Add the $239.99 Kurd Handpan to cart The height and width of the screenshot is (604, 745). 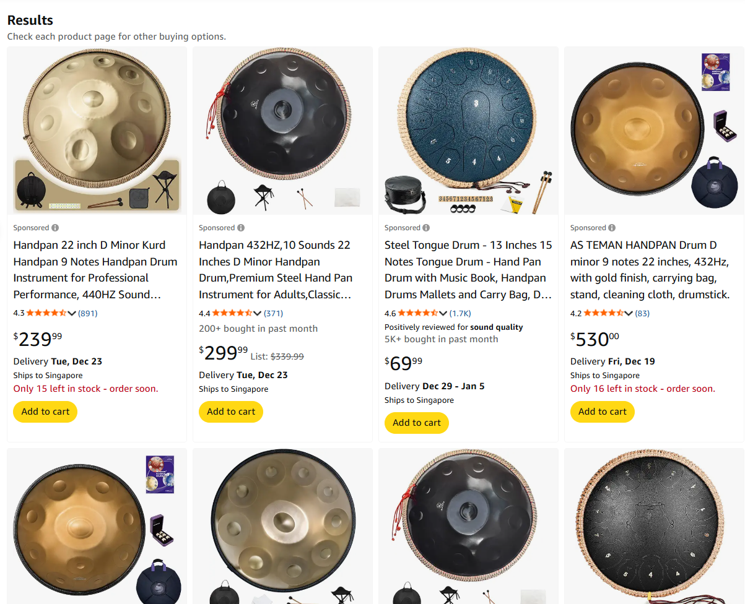(45, 412)
